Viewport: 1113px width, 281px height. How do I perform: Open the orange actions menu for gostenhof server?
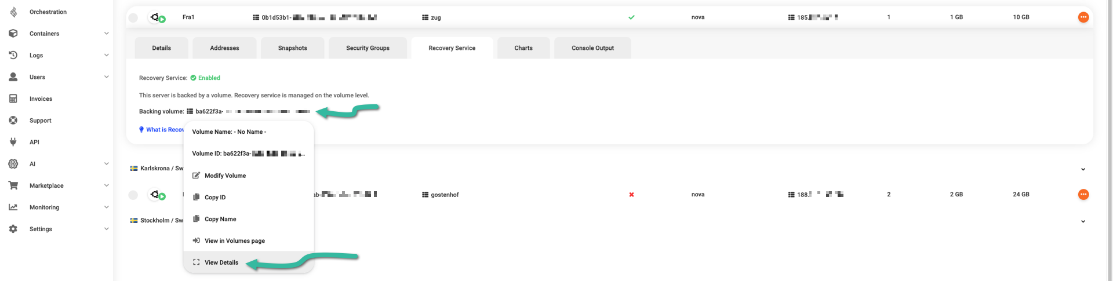click(1083, 195)
